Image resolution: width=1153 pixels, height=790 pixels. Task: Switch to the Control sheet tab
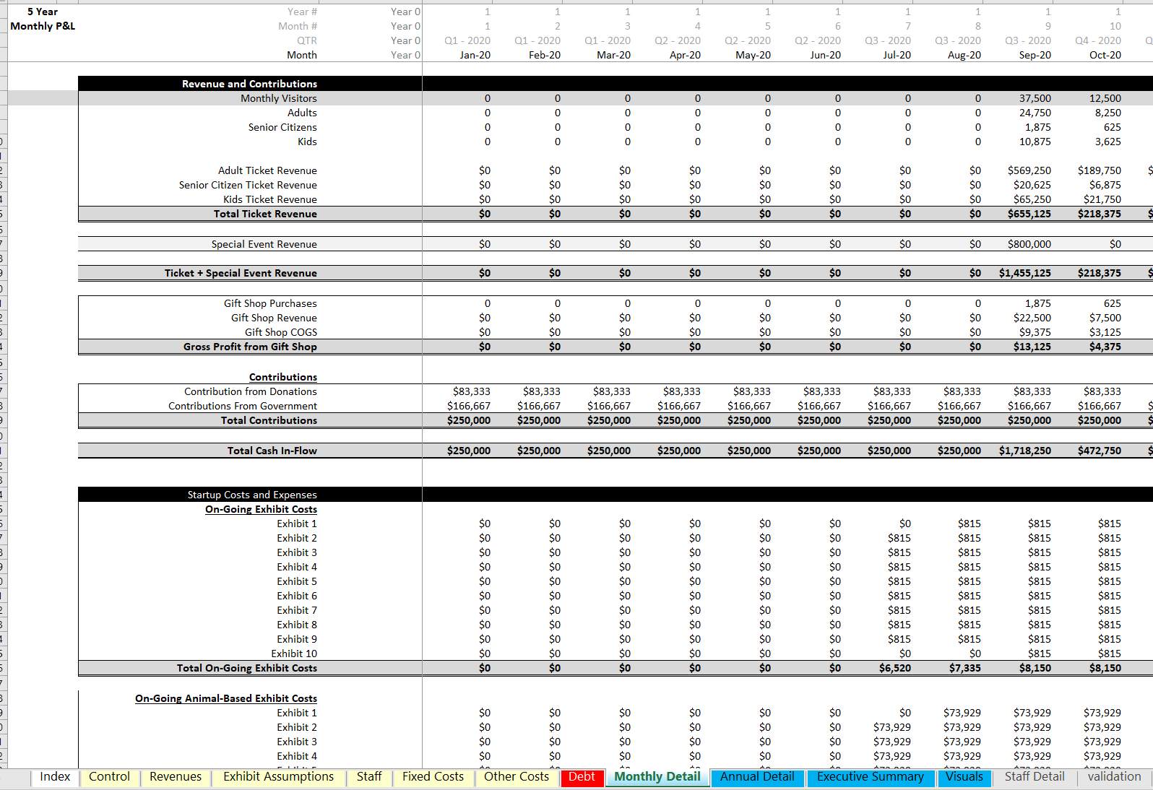pyautogui.click(x=109, y=777)
